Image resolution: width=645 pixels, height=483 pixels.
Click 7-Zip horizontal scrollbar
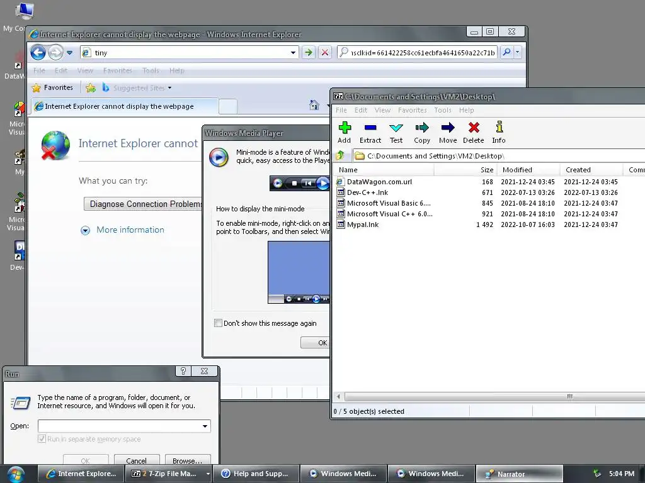[x=494, y=396]
